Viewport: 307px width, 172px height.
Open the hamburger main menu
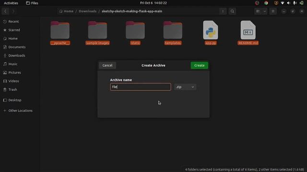click(273, 11)
